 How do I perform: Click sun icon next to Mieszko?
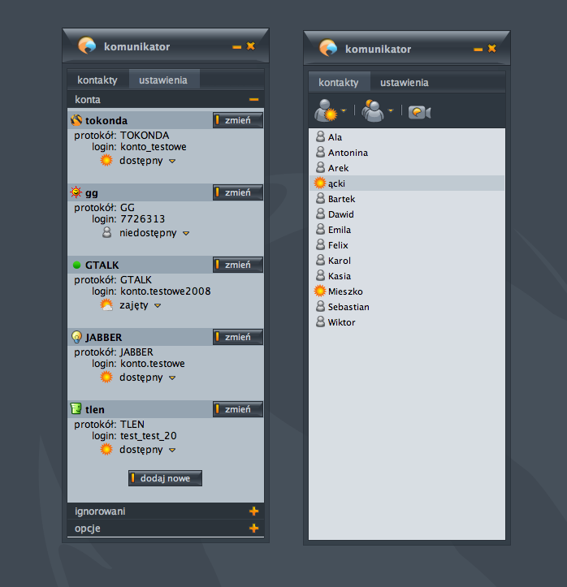[320, 291]
